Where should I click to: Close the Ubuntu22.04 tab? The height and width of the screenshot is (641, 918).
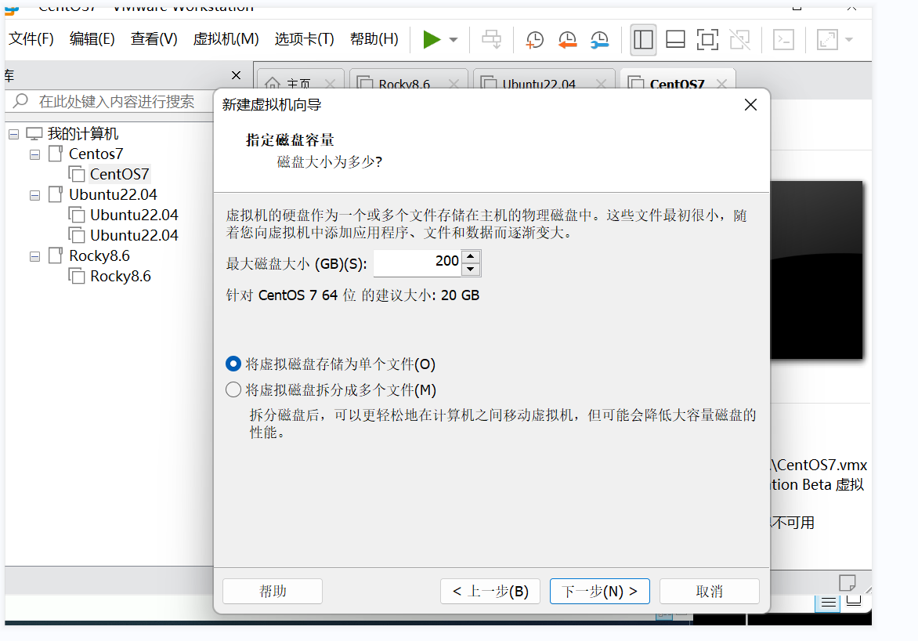click(x=601, y=84)
